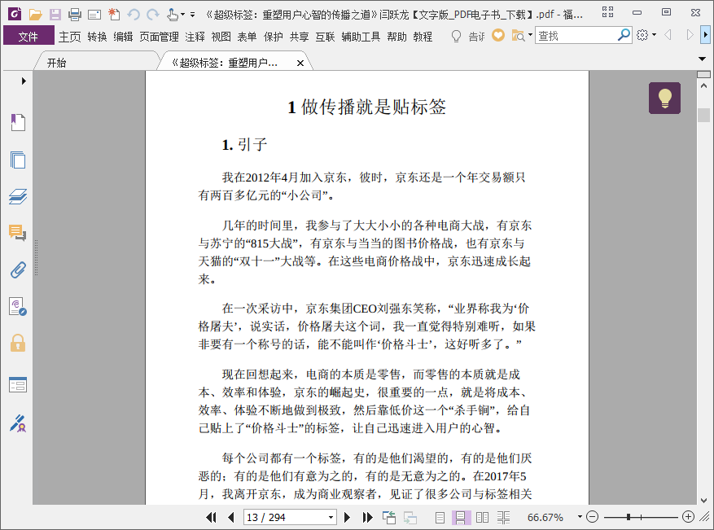Open the 帮助 ribbon tab

[x=396, y=37]
